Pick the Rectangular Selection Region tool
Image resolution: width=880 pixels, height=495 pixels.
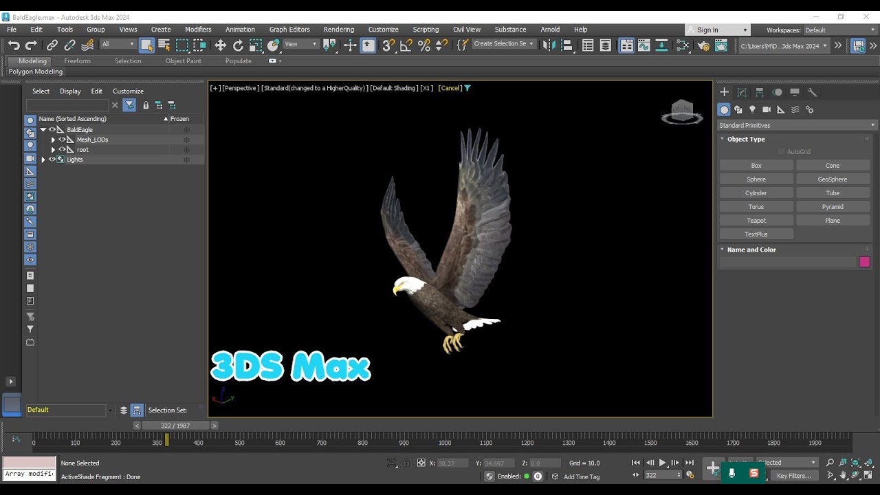click(182, 45)
